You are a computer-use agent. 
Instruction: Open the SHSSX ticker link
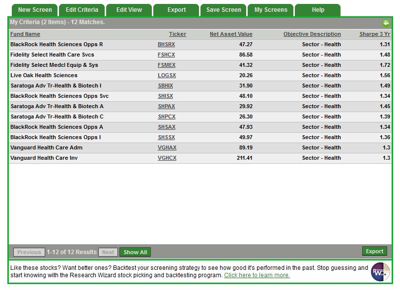tap(166, 138)
